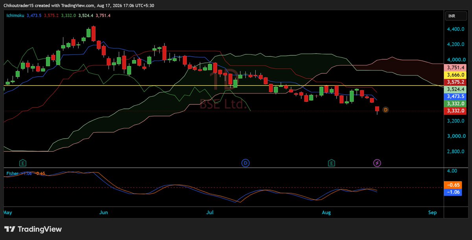472x240 pixels.
Task: Click the May label on time axis
Action: [8, 213]
